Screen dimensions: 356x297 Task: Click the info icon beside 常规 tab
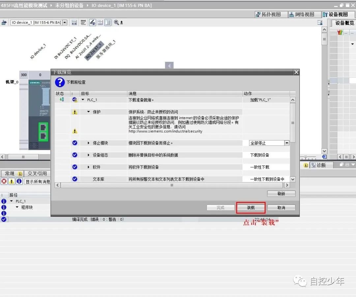click(x=19, y=173)
